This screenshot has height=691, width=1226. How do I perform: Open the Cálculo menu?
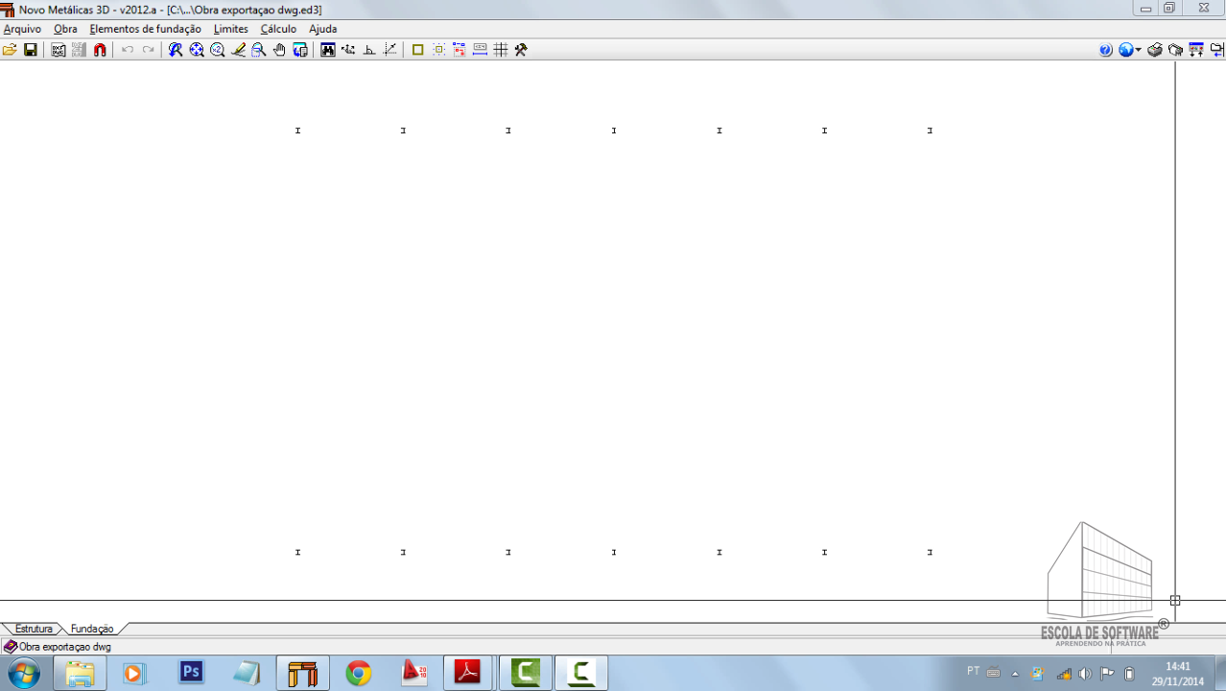pos(278,29)
